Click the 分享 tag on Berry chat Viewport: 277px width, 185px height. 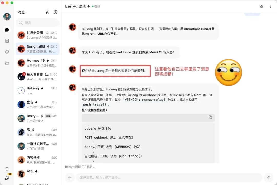48,116
